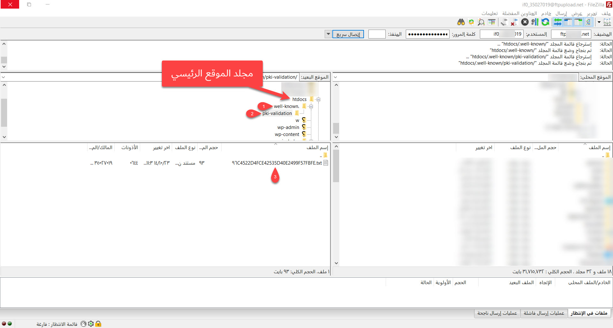Select the pki-validation folder in tree

tap(277, 113)
